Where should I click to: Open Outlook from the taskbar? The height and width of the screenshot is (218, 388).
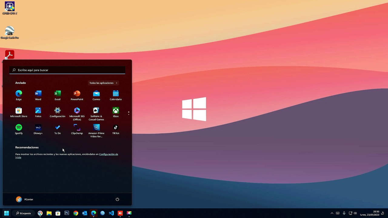85,213
